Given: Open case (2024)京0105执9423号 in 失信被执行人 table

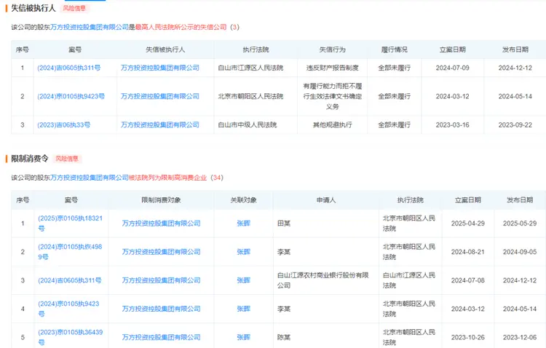Looking at the screenshot, I should click(x=71, y=96).
